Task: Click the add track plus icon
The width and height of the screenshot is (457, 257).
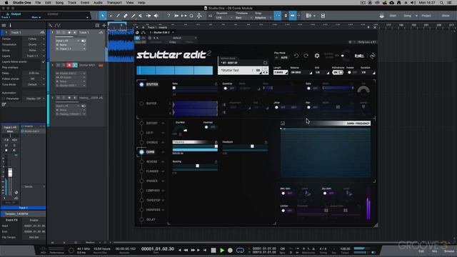Action: click(104, 26)
